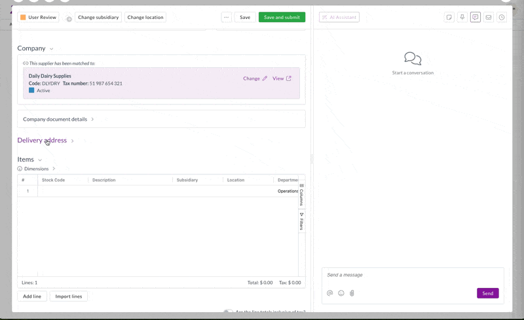Click the Tax: $0.00 text
The width and height of the screenshot is (524, 320).
(x=290, y=283)
